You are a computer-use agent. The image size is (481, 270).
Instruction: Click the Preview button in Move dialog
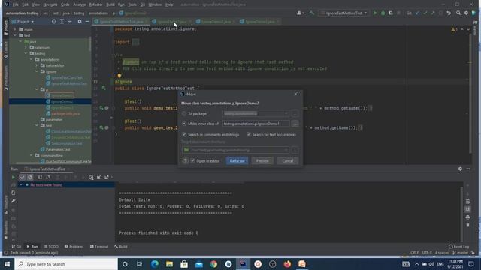262,161
